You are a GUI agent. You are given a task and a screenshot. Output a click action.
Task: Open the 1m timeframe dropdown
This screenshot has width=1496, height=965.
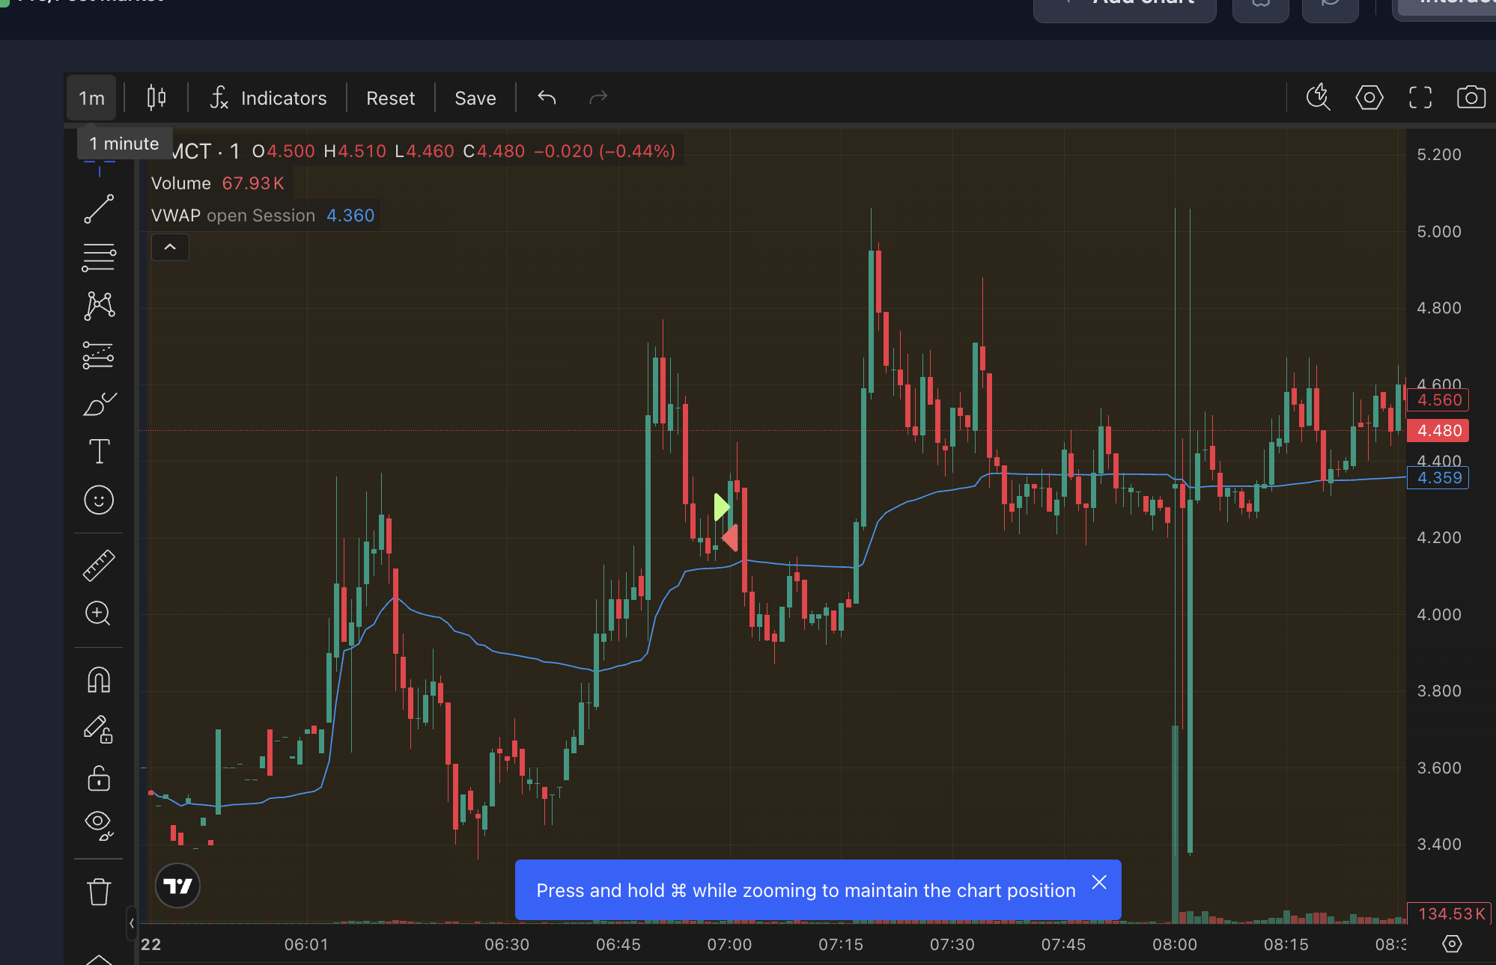91,98
